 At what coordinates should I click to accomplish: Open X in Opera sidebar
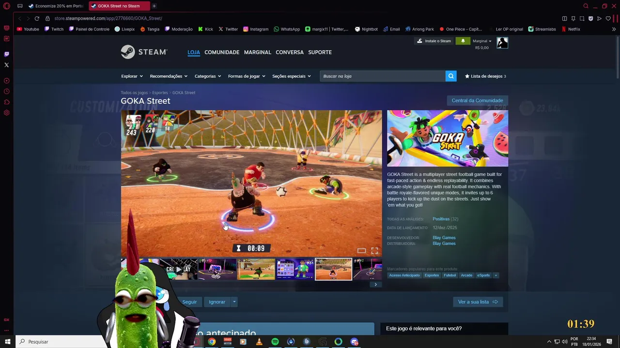click(6, 65)
